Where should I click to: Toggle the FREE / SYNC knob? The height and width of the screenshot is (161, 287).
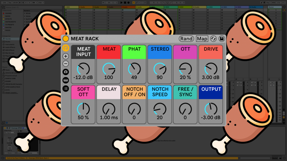point(185,109)
